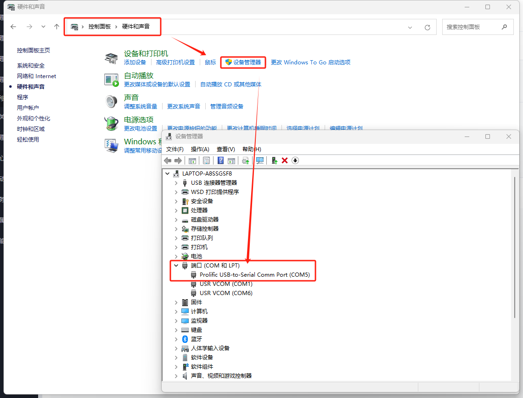Image resolution: width=523 pixels, height=398 pixels.
Task: Open 网络和 Internet in the sidebar
Action: [36, 76]
